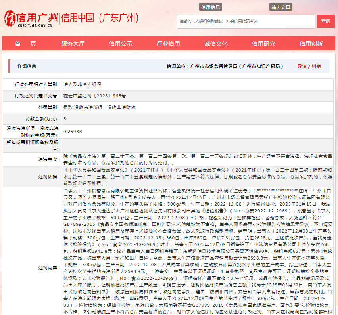The width and height of the screenshot is (338, 315).
Task: Click the 暂扣或吊销证照名称及编号 label
Action: point(33,145)
